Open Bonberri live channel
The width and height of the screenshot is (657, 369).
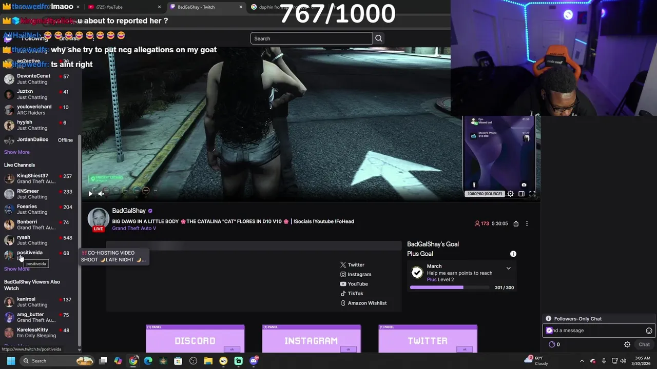pyautogui.click(x=39, y=224)
